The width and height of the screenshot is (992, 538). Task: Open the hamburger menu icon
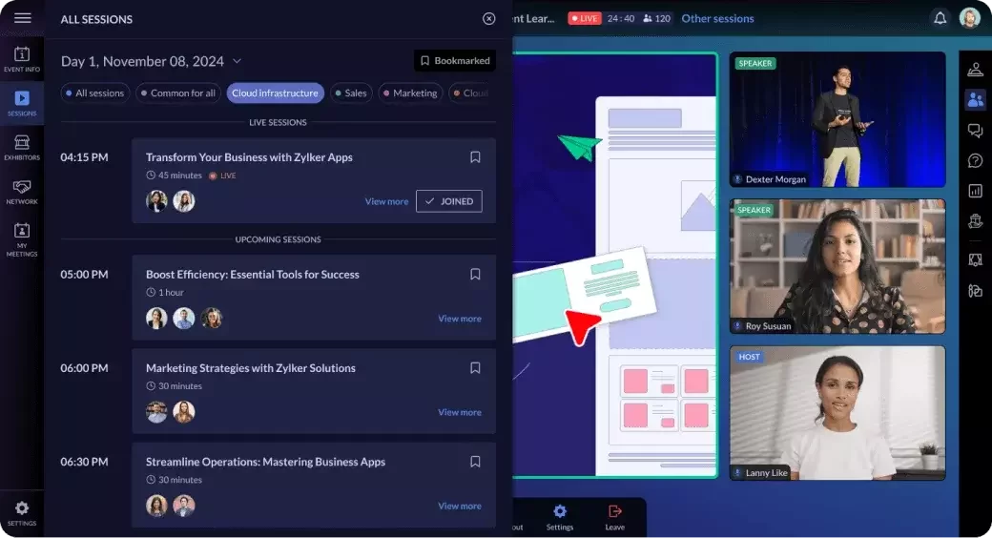(x=22, y=18)
